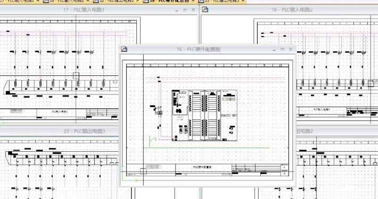Click page icon in 18 - PLC输入电路2 window
Image resolution: width=378 pixels, height=199 pixels.
coord(205,10)
